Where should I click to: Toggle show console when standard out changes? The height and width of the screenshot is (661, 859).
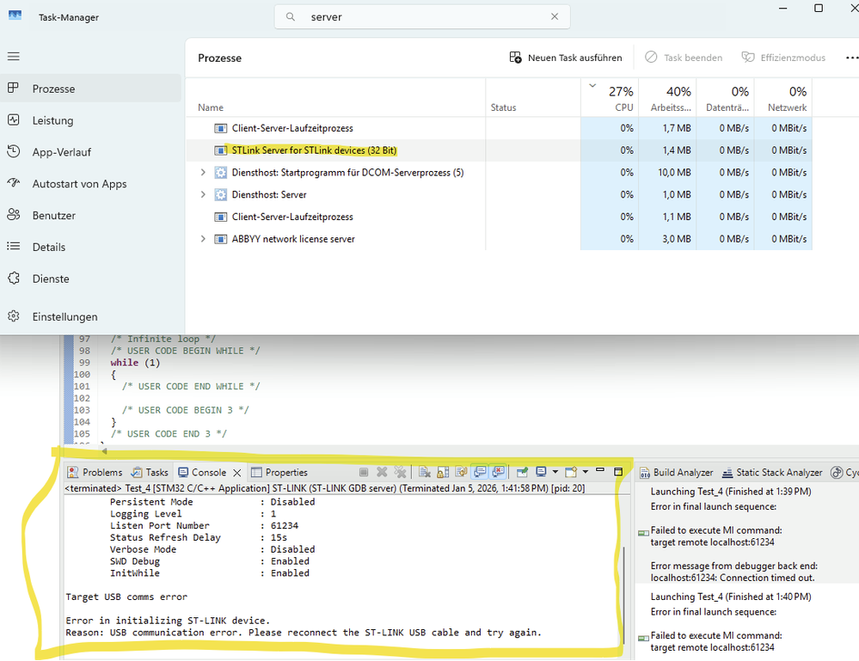[480, 472]
